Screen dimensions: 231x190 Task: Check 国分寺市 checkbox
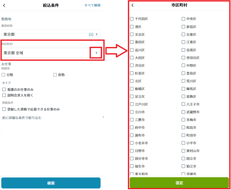pos(132,158)
